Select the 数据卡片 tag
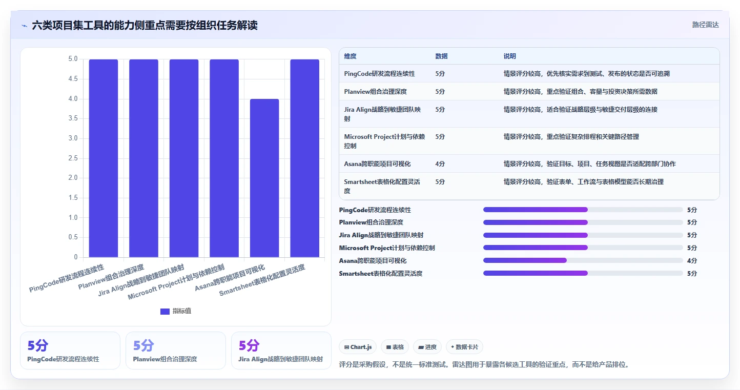The width and height of the screenshot is (740, 390). (x=464, y=347)
